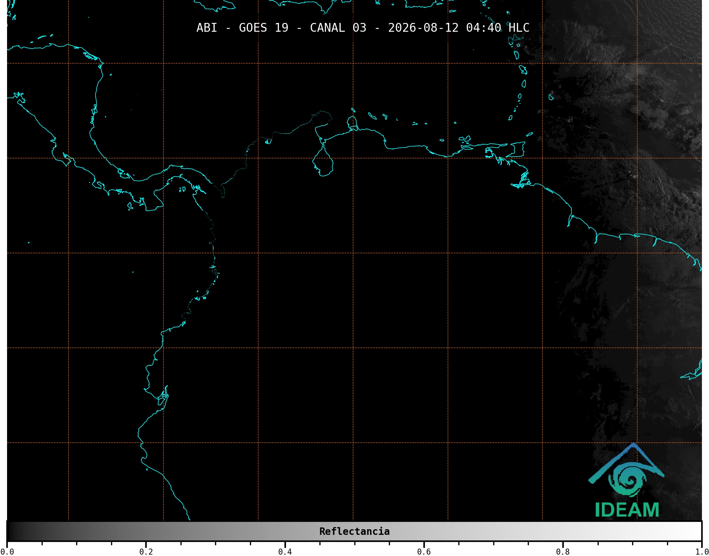Click the IDEAM logo

coord(626,480)
